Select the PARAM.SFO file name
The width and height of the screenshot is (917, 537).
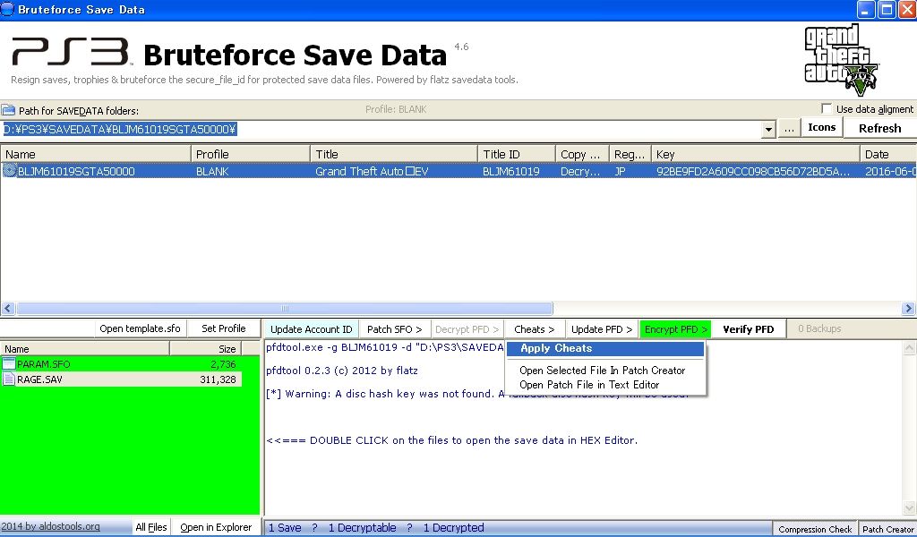[x=43, y=364]
